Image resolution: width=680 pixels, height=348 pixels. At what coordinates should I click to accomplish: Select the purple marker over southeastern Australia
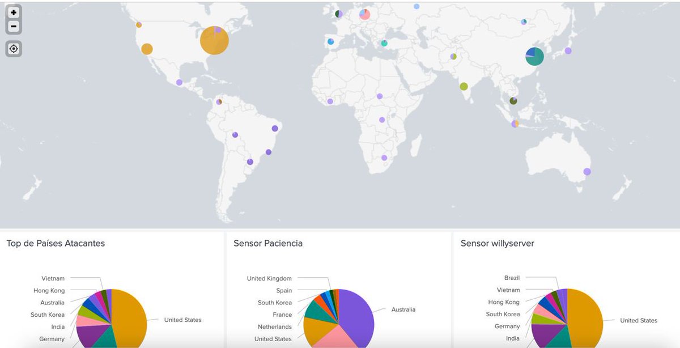(587, 172)
